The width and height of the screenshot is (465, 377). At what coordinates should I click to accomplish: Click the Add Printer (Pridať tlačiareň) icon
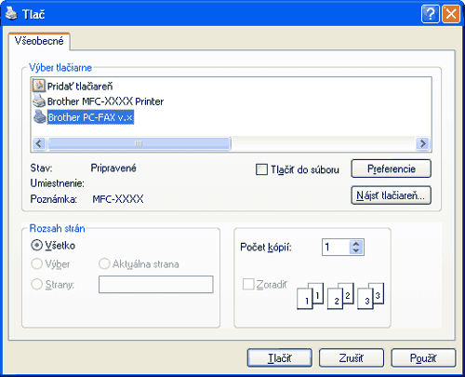[x=39, y=86]
